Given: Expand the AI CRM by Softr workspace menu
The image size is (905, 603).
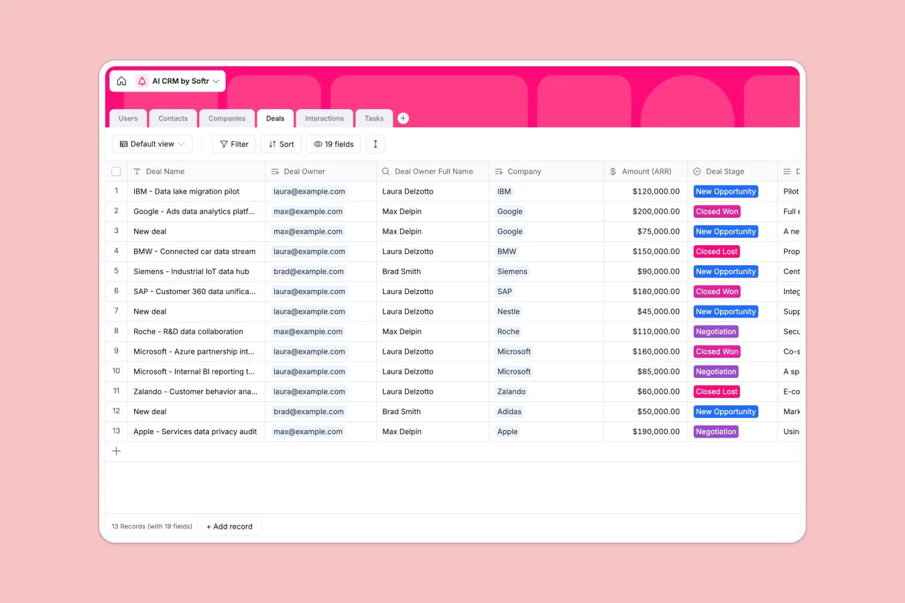Looking at the screenshot, I should tap(216, 80).
